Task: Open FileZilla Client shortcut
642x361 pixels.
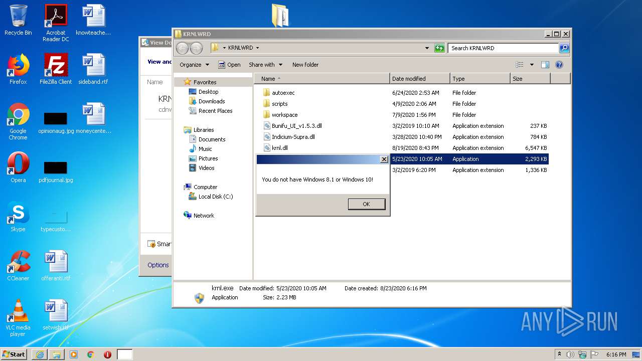Action: (56, 69)
